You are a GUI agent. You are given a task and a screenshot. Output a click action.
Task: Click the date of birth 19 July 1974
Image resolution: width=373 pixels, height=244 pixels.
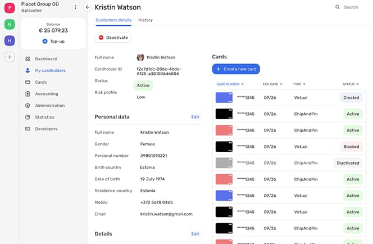(x=152, y=179)
